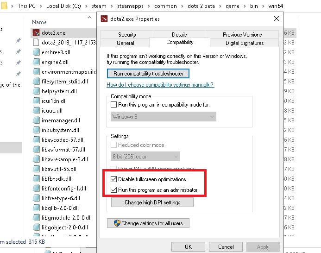The width and height of the screenshot is (321, 253).
Task: Navigate to win64 in the address bar
Action: pyautogui.click(x=276, y=6)
